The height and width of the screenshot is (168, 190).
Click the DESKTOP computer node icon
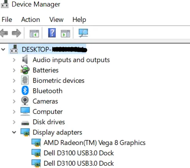14,49
